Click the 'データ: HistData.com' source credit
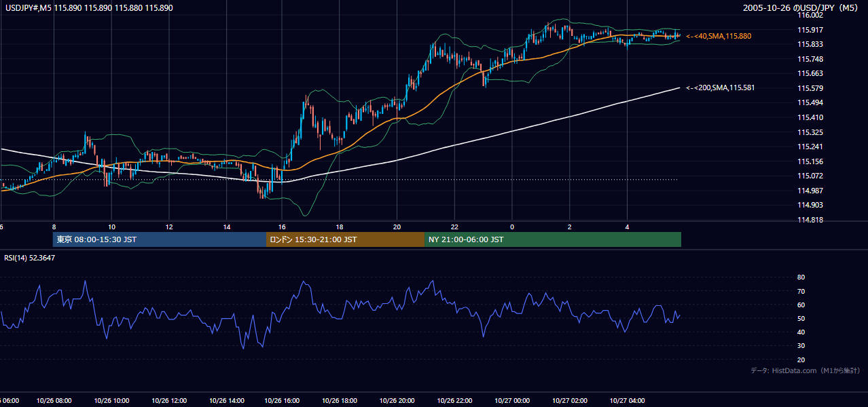The width and height of the screenshot is (868, 407). point(806,371)
